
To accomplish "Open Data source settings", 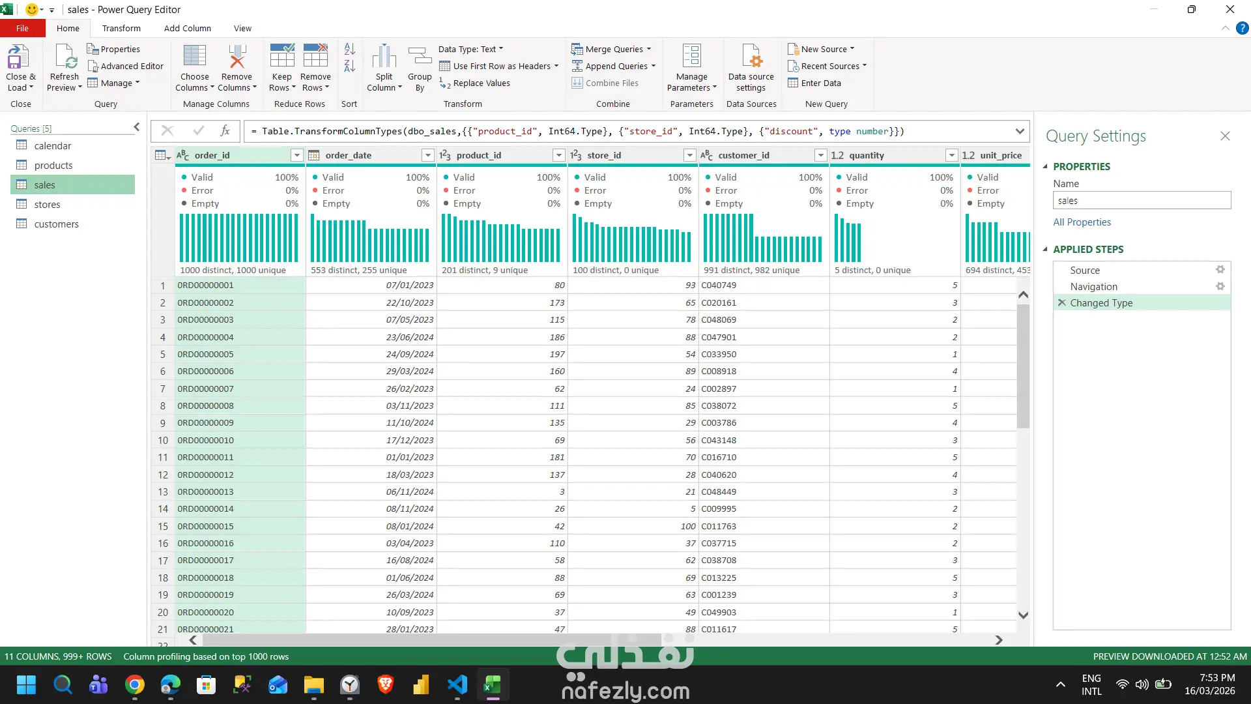I will pyautogui.click(x=751, y=68).
